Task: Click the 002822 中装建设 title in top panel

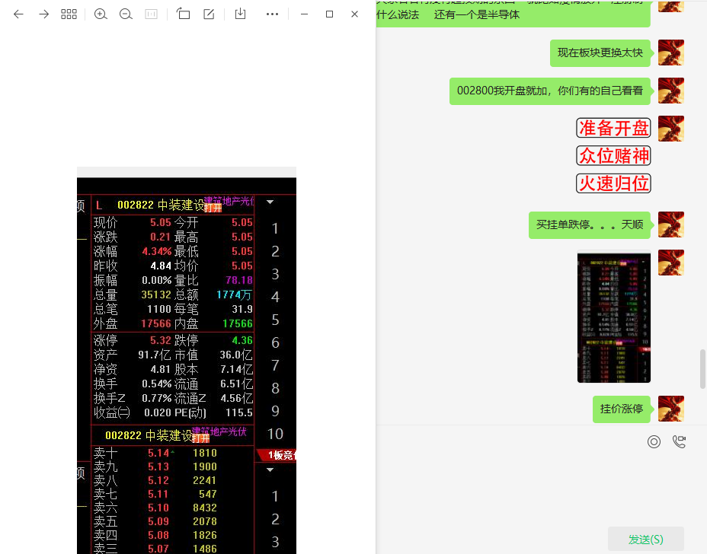Action: click(x=161, y=205)
